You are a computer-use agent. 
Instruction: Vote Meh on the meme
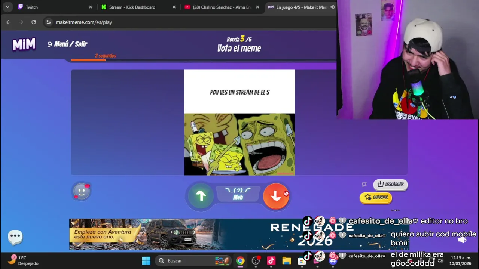(x=238, y=194)
